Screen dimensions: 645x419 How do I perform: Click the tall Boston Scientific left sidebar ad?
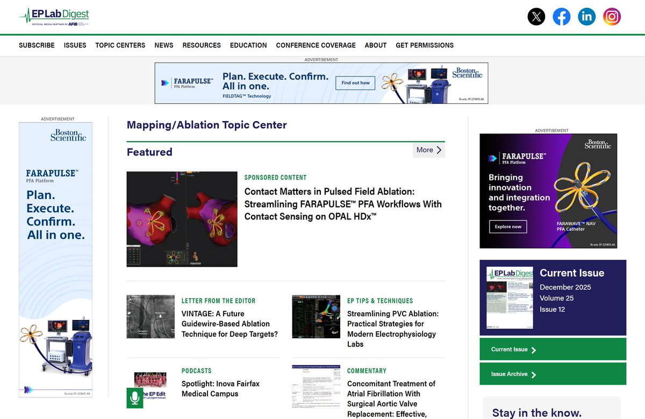coord(56,260)
